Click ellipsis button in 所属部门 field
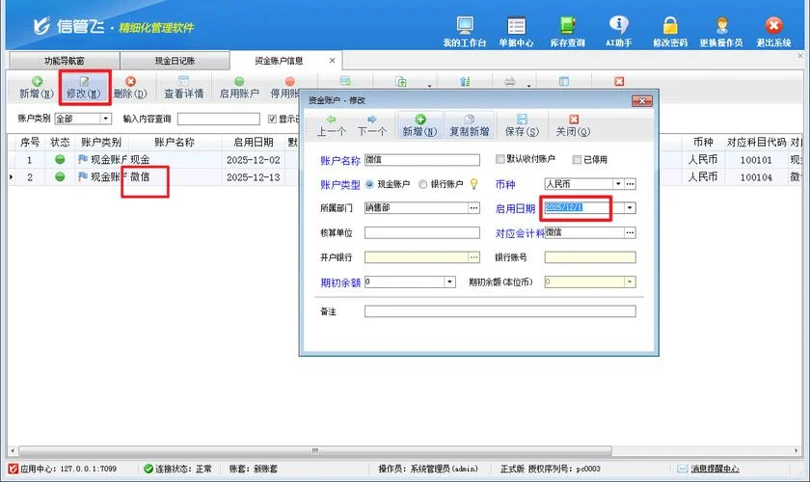Screen dimensions: 810x482 coord(473,207)
